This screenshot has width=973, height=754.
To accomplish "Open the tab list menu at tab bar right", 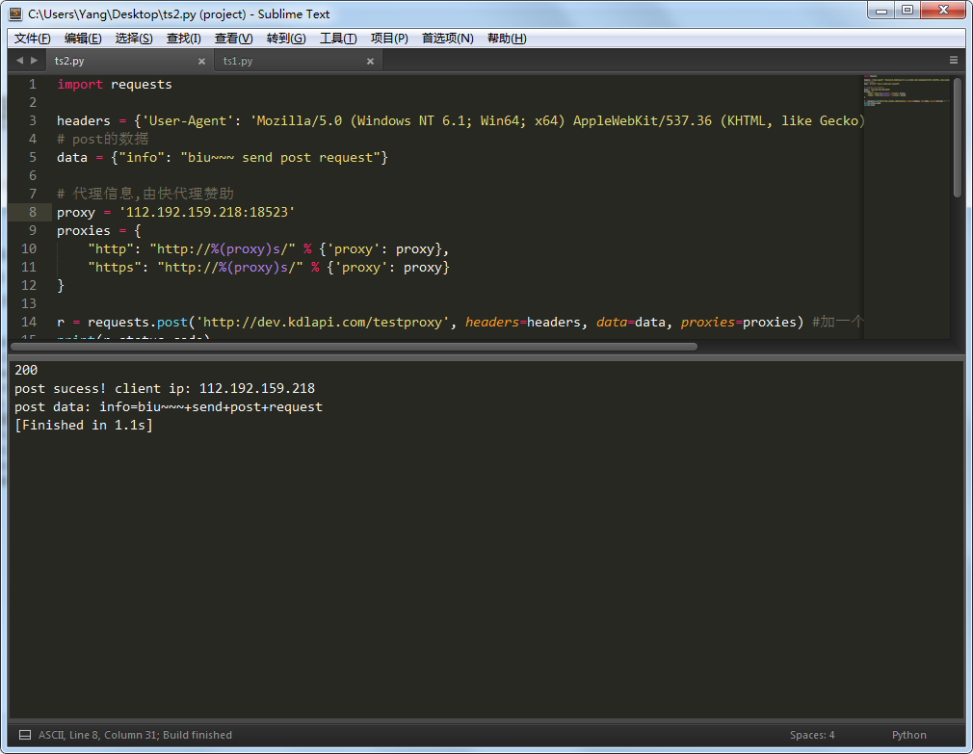I will pyautogui.click(x=953, y=61).
